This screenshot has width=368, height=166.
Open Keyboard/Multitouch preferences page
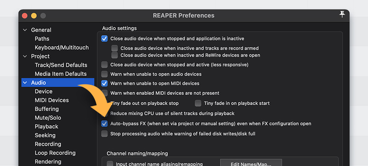(62, 47)
